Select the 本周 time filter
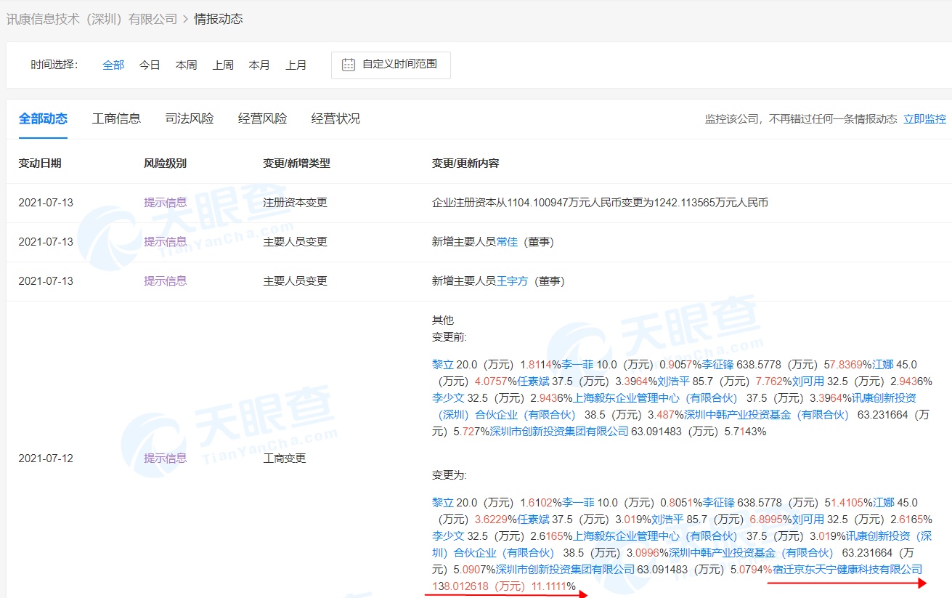952x598 pixels. pyautogui.click(x=186, y=65)
